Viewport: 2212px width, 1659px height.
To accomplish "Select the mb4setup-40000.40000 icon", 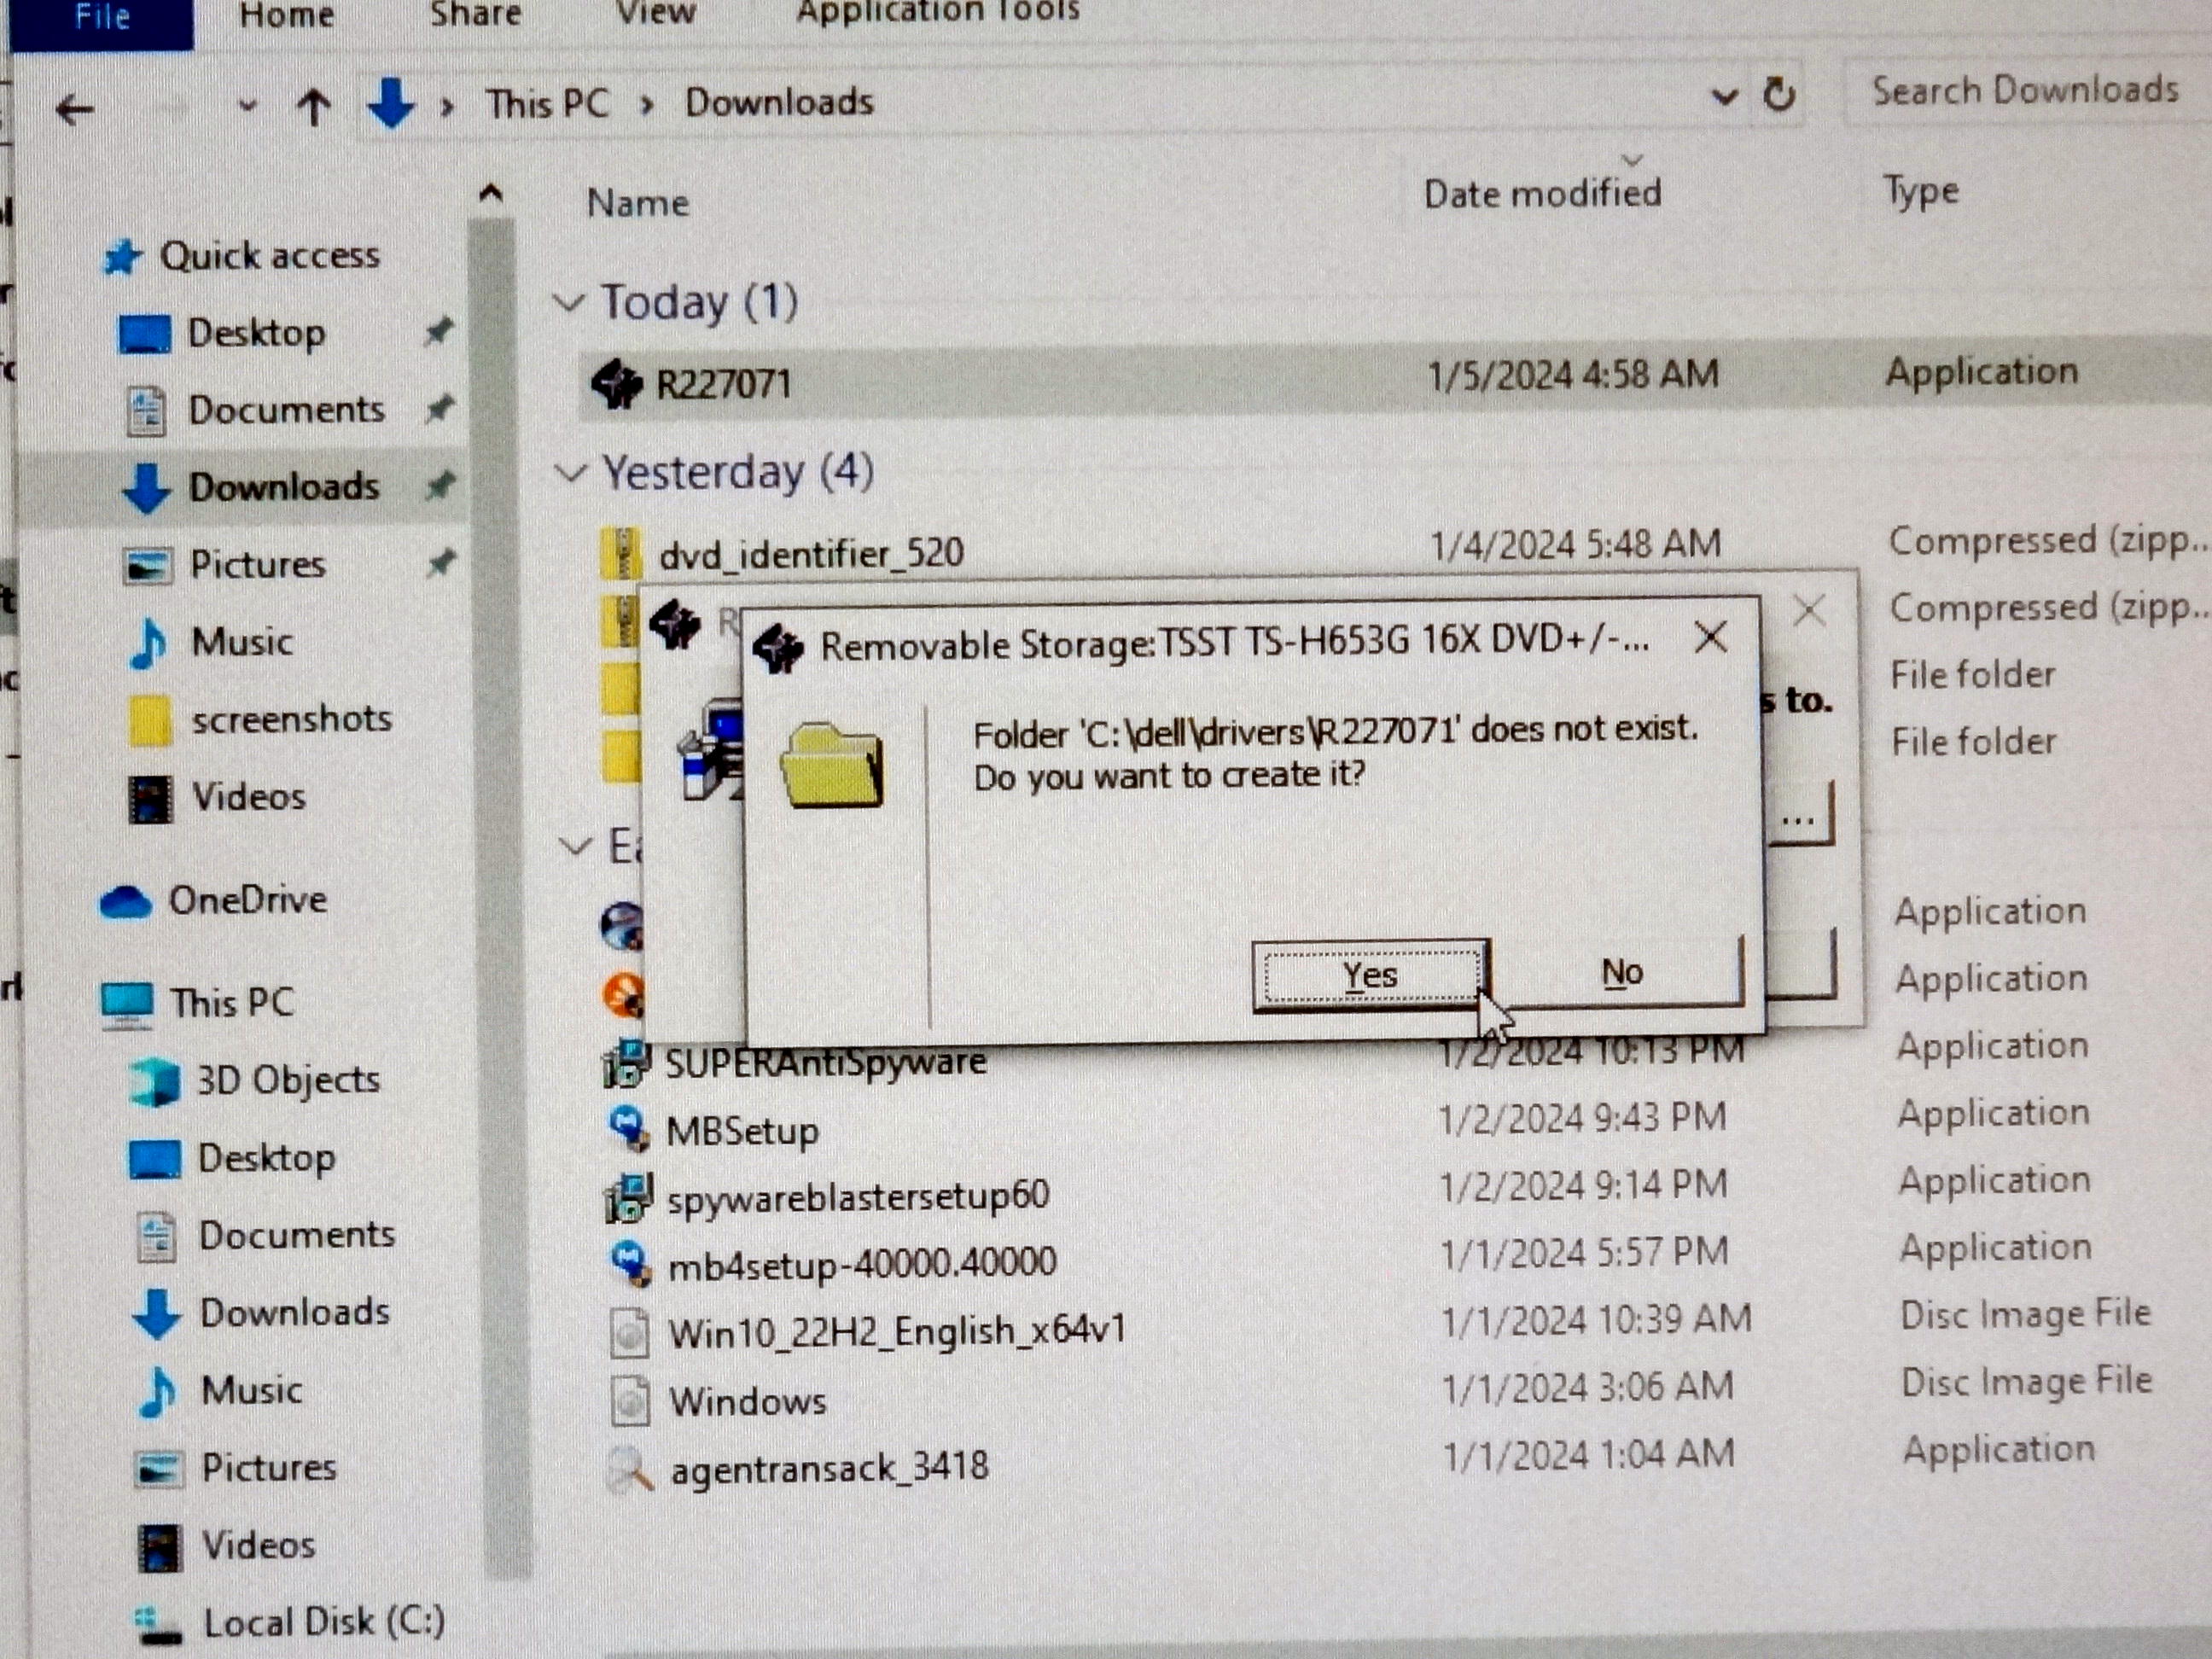I will coord(632,1263).
